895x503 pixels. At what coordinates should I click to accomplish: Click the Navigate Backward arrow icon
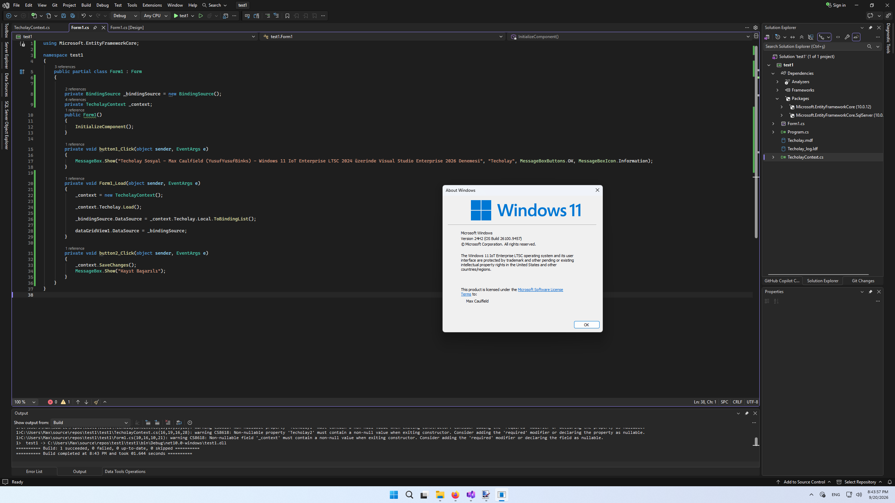tap(9, 16)
